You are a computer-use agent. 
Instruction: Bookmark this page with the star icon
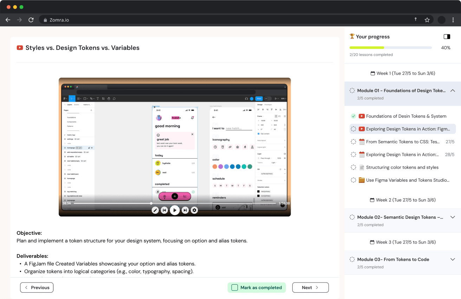(427, 20)
